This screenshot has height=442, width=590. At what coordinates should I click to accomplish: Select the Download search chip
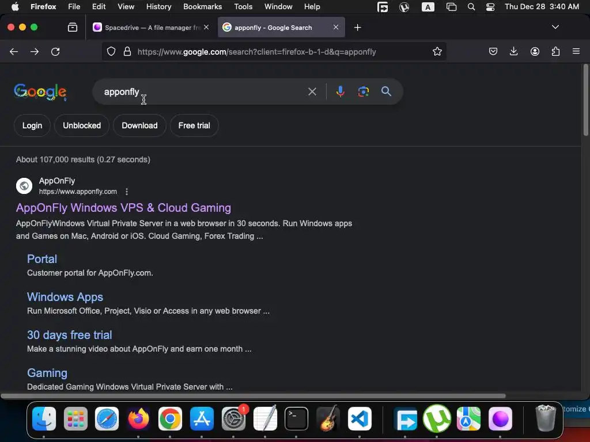139,125
